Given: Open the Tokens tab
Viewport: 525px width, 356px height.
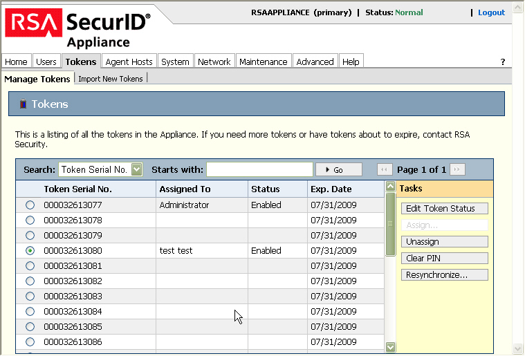Looking at the screenshot, I should click(81, 62).
